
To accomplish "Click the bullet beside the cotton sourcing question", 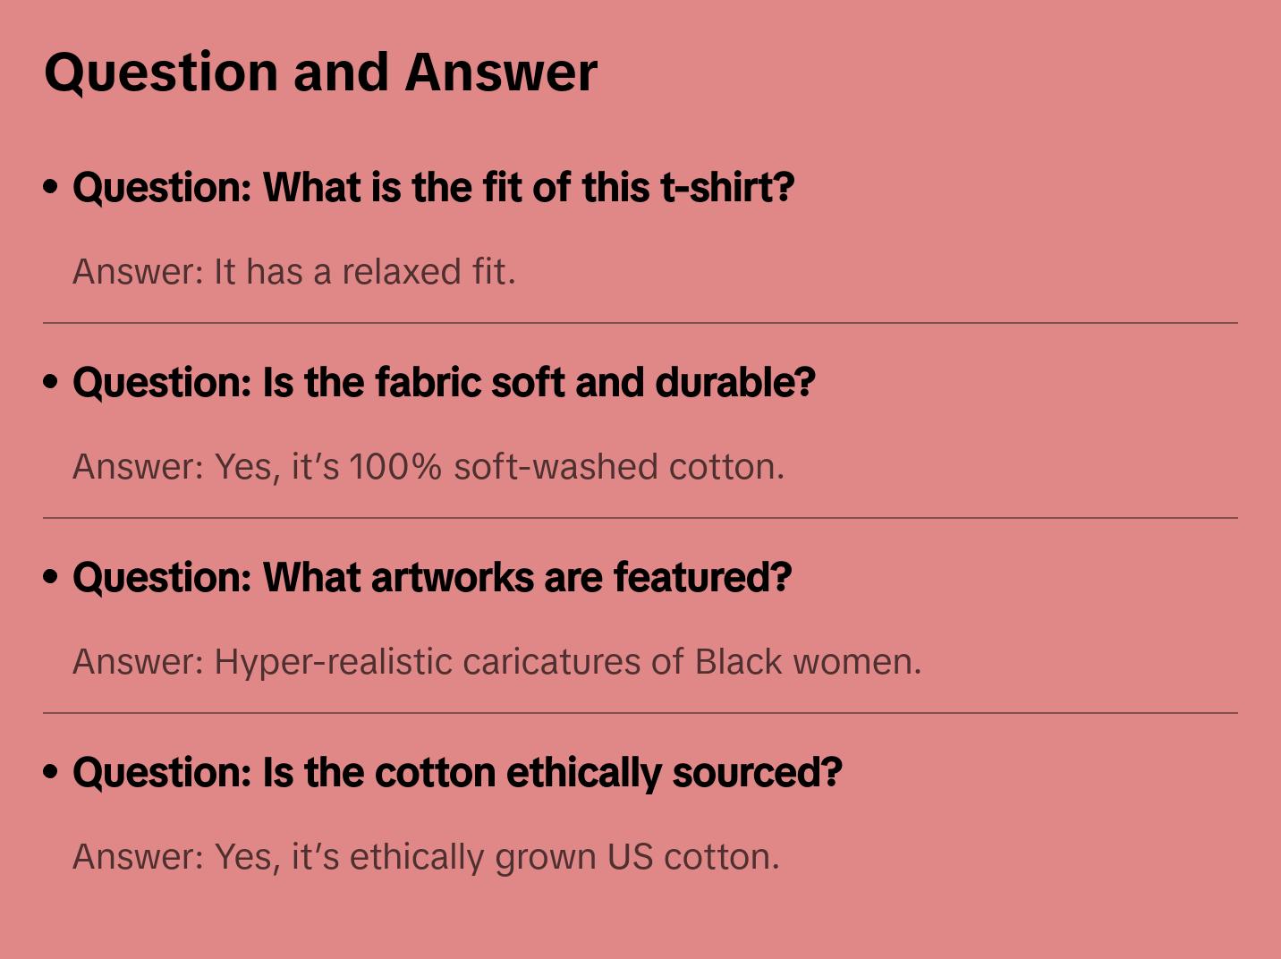I will coord(51,772).
